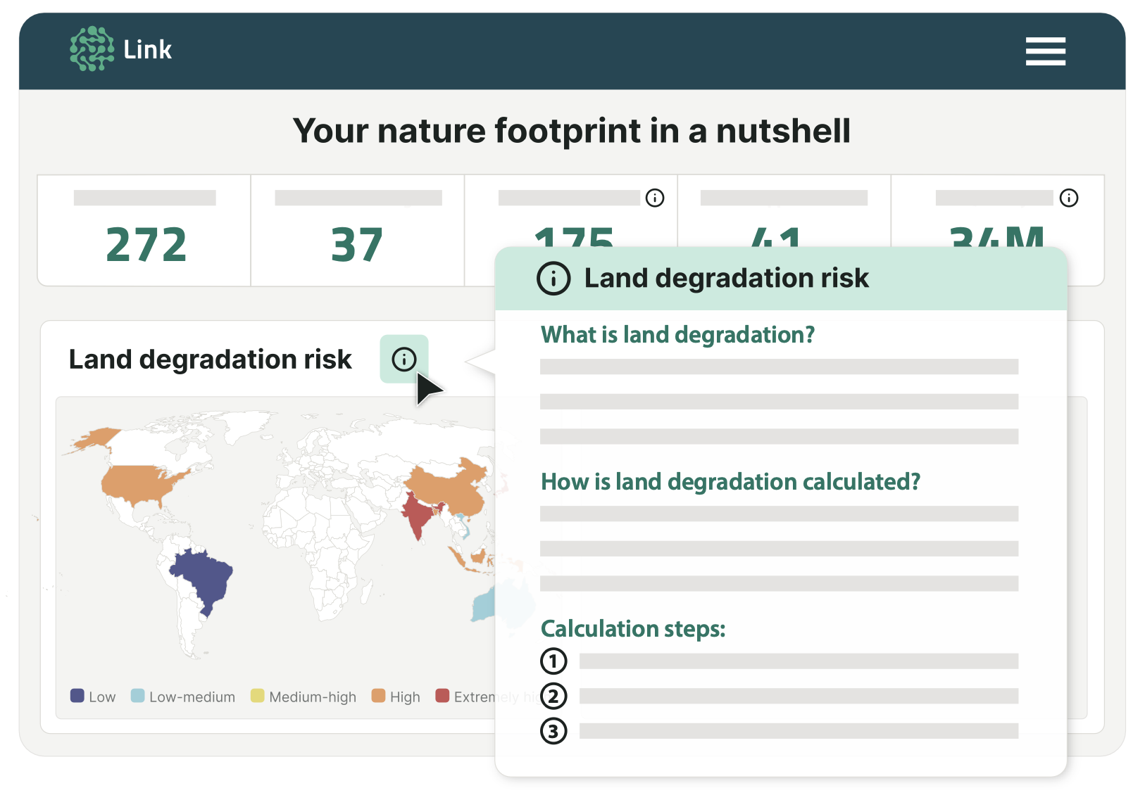
Task: Click the High legend color swatch
Action: (x=379, y=696)
